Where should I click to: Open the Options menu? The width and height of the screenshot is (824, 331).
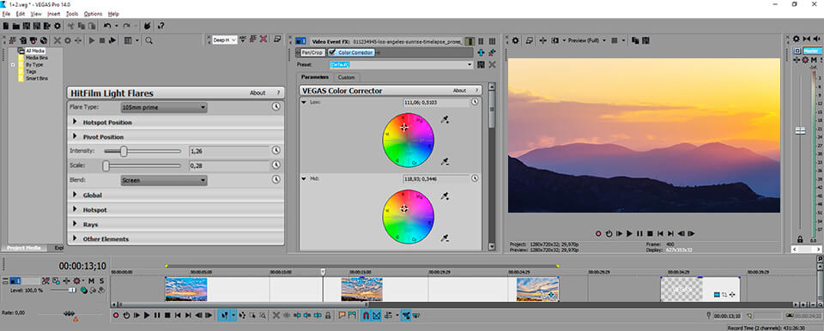(x=93, y=14)
